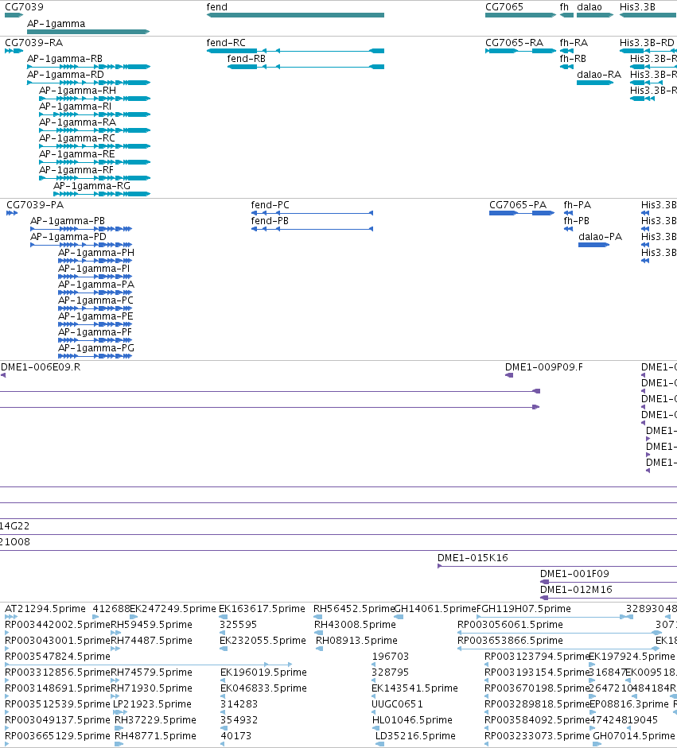Select the CG7065-PA feature
Screen dimensions: 677x748
(522, 213)
